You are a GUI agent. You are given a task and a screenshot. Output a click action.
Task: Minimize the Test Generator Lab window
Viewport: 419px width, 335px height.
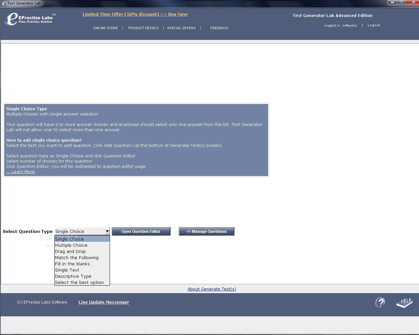click(x=392, y=2)
